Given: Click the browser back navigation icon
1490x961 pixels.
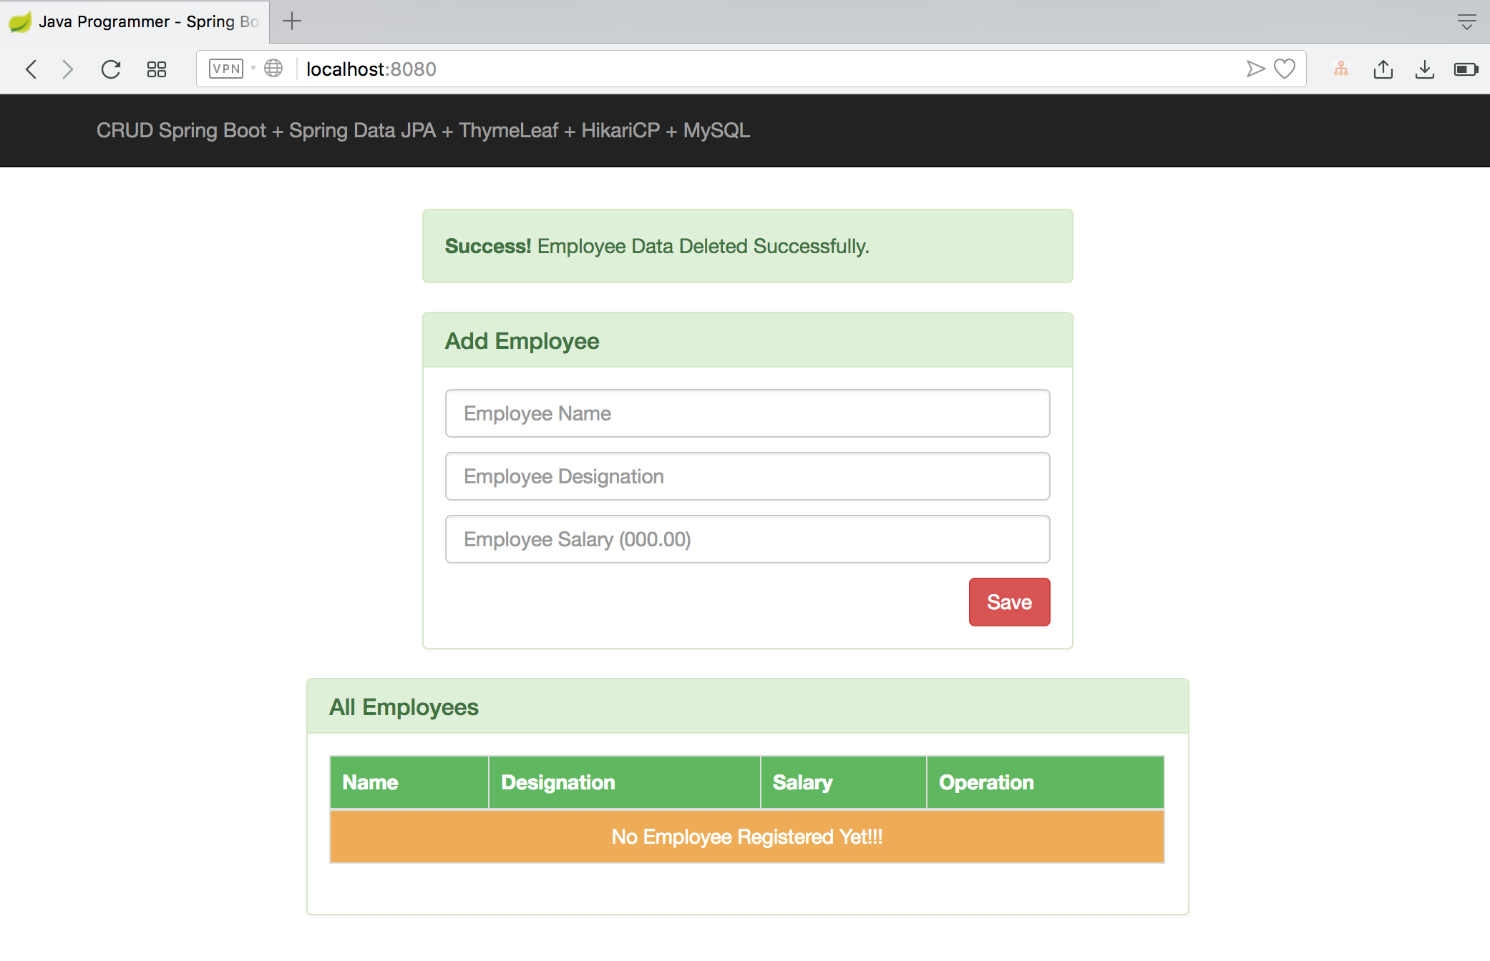Looking at the screenshot, I should (x=28, y=67).
